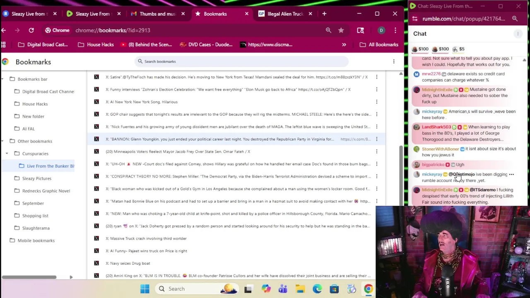
Task: Open House Hacks bookmarks bar folder
Action: point(96,45)
